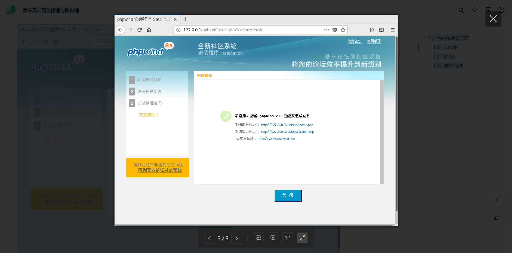The width and height of the screenshot is (512, 253).
Task: Click the blue 关闭 button
Action: click(288, 195)
